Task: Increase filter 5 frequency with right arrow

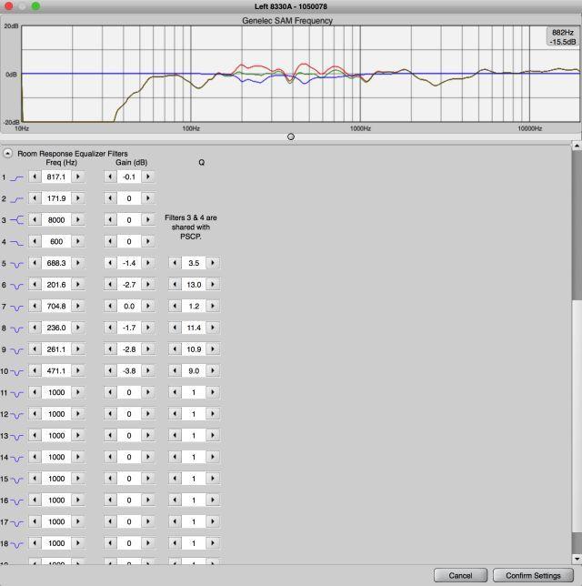Action: (78, 263)
